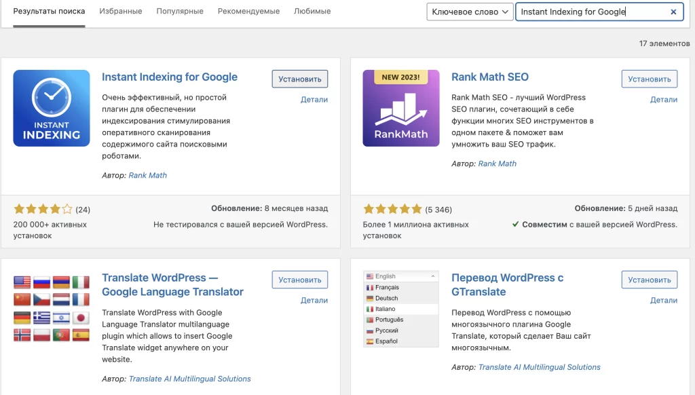Screen dimensions: 695x395
Task: Click Совместим с вашей версией WordPress text
Action: pos(600,225)
